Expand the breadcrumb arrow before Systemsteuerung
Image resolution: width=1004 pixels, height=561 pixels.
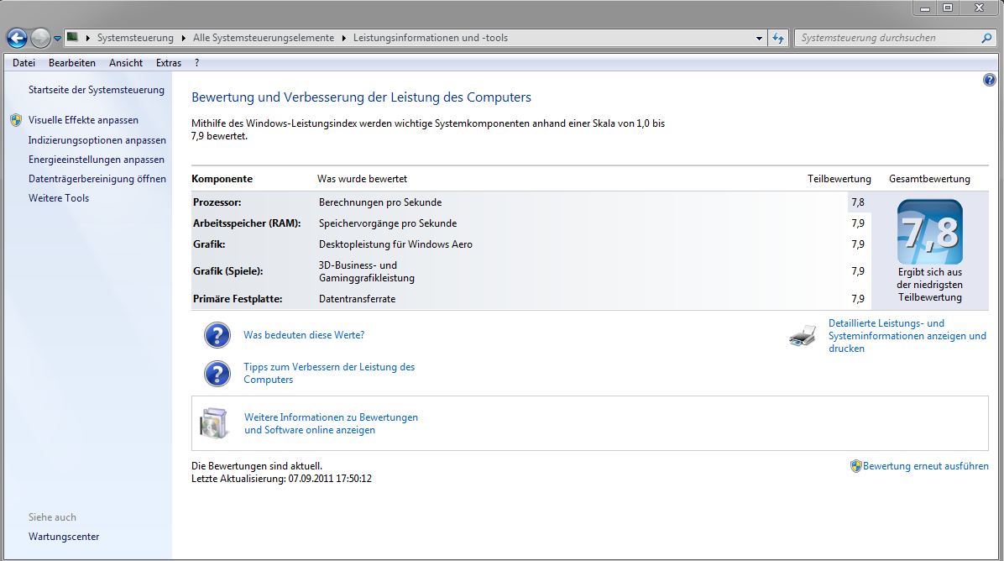coord(87,38)
